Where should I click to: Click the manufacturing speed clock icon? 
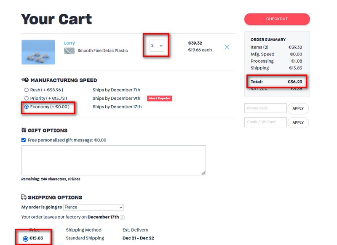click(25, 80)
